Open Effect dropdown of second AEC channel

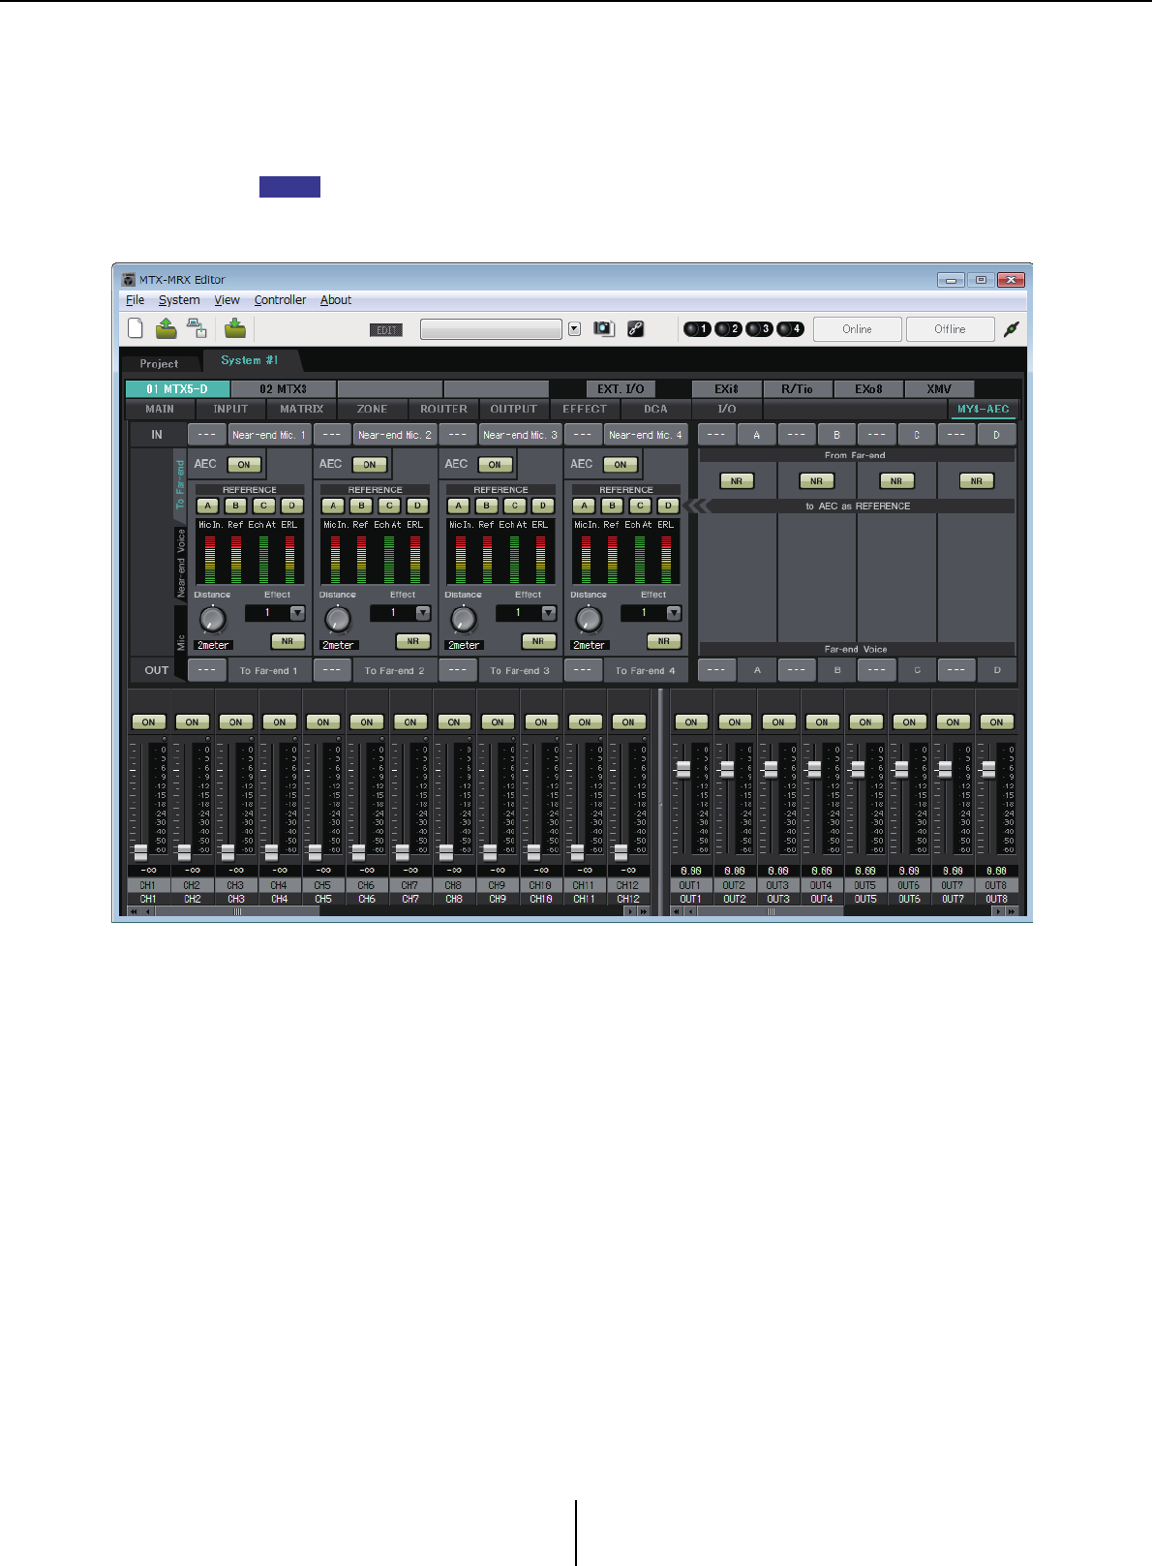click(x=423, y=613)
